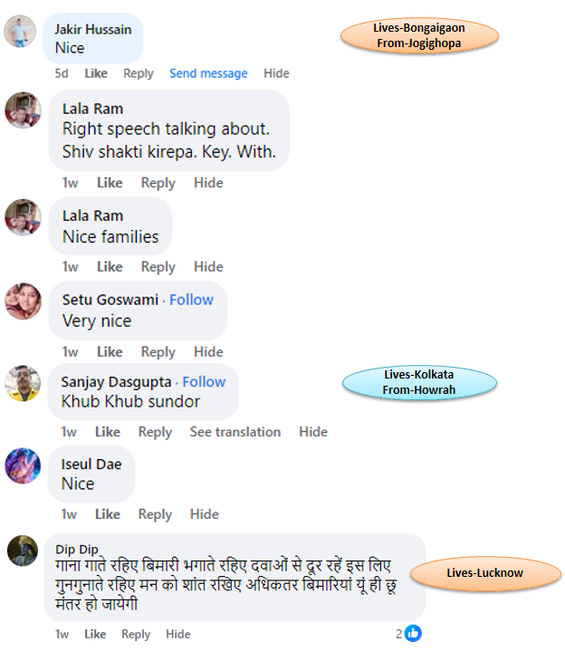Screen dimensions: 565x652
Task: Reply to Lala Ram's Nice families comment
Action: click(x=158, y=266)
